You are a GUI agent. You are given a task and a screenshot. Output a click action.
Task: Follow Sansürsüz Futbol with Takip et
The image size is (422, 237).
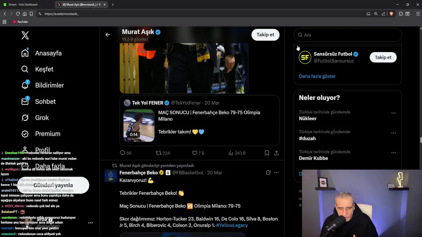383,57
